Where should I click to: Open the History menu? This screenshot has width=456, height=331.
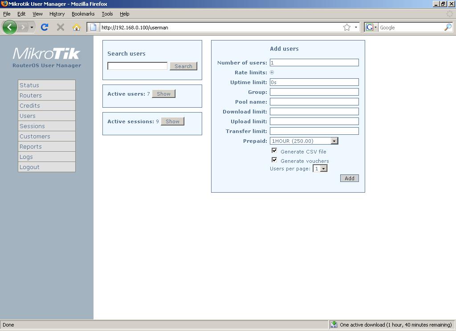coord(57,14)
